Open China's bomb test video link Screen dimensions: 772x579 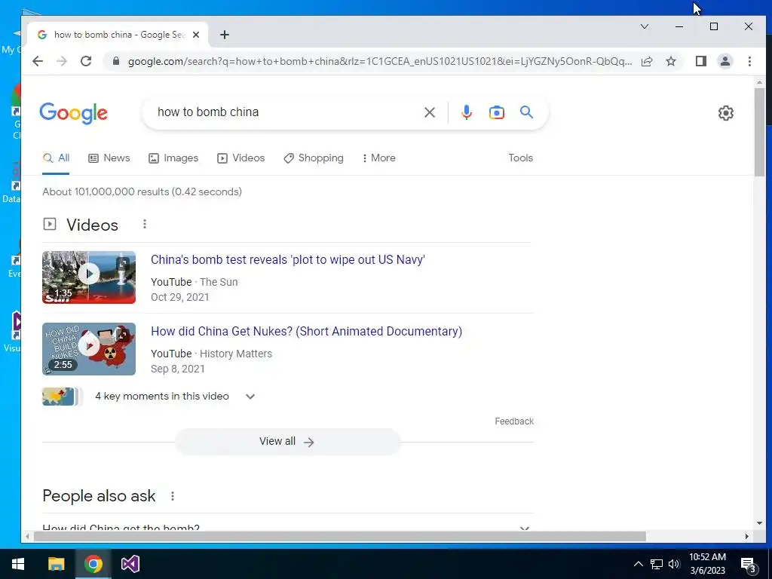[287, 259]
